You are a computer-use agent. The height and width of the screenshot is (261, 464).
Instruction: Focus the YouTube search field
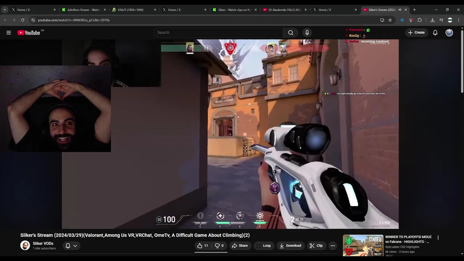point(218,33)
